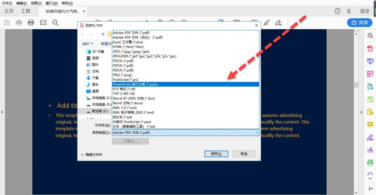
Task: Select RTF 格式 (*.rtf) option
Action: [185, 89]
